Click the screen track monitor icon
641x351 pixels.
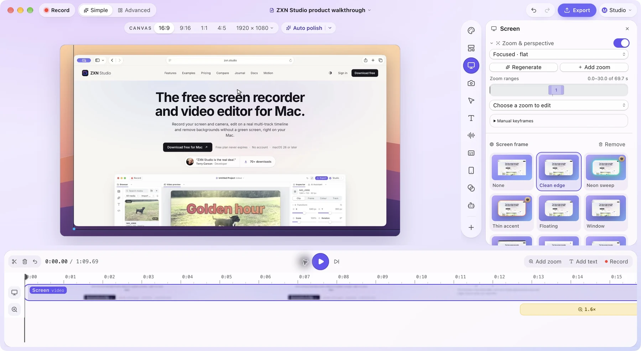[14, 293]
